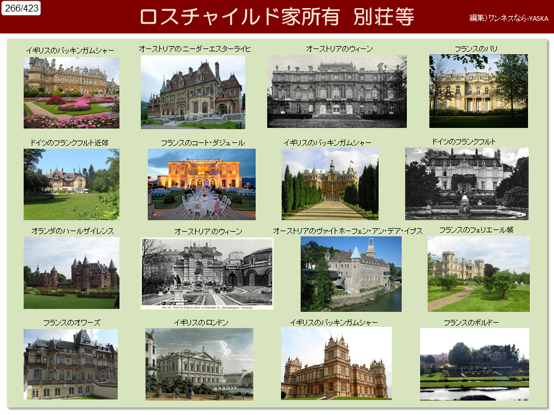Select the black-and-white ドイツのフランクフルト photo

[466, 183]
